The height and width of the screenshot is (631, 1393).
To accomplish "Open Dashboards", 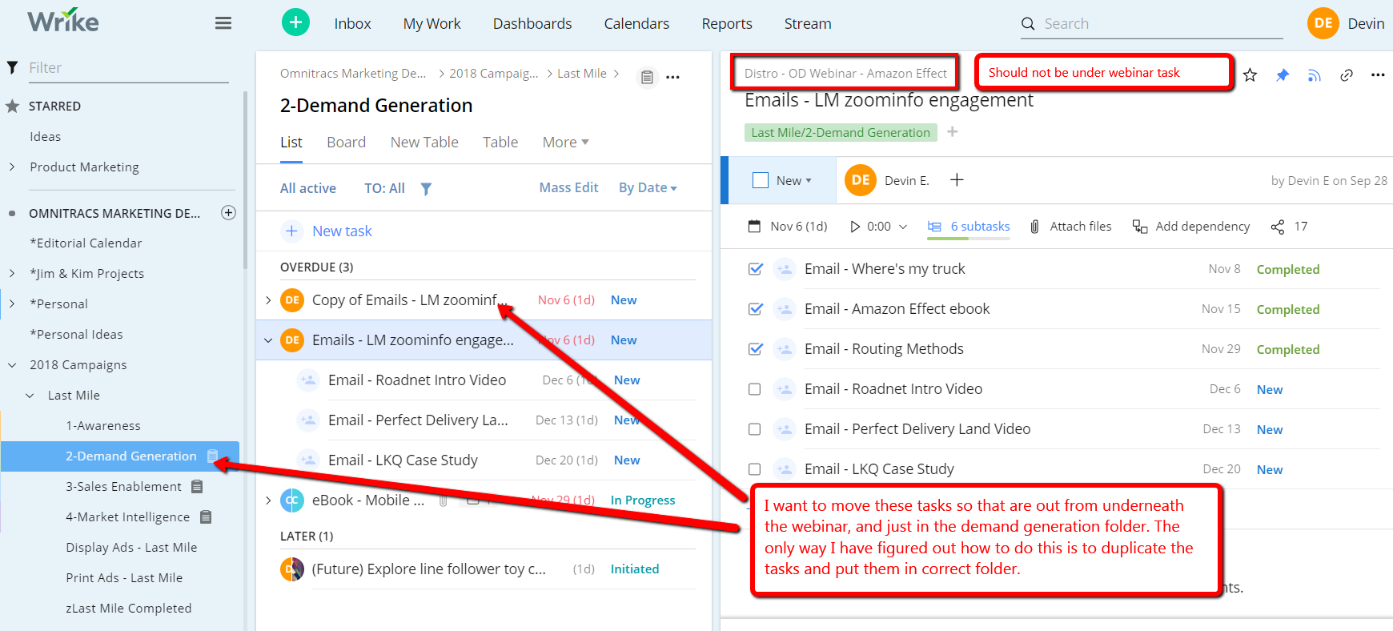I will 532,24.
